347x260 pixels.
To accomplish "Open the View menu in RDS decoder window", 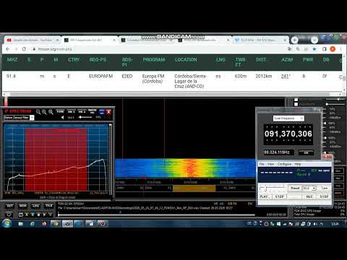I will pyautogui.click(x=271, y=164).
